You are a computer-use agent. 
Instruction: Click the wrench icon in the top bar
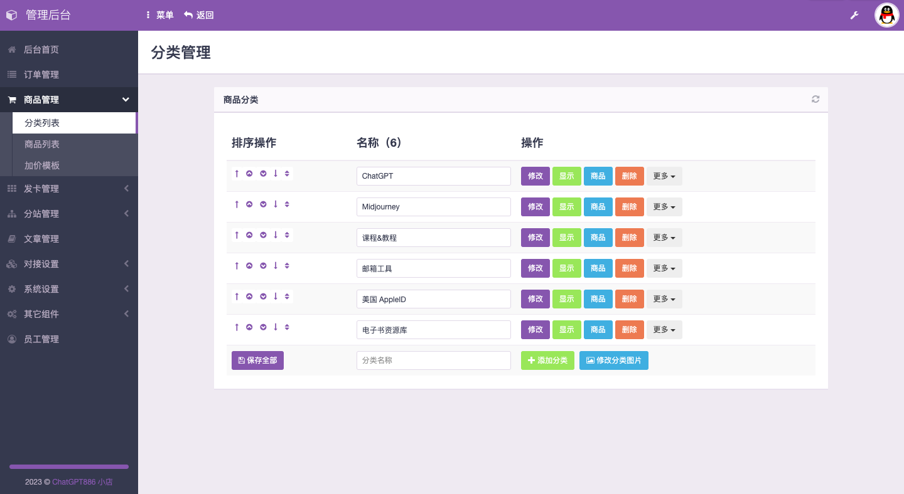(854, 14)
